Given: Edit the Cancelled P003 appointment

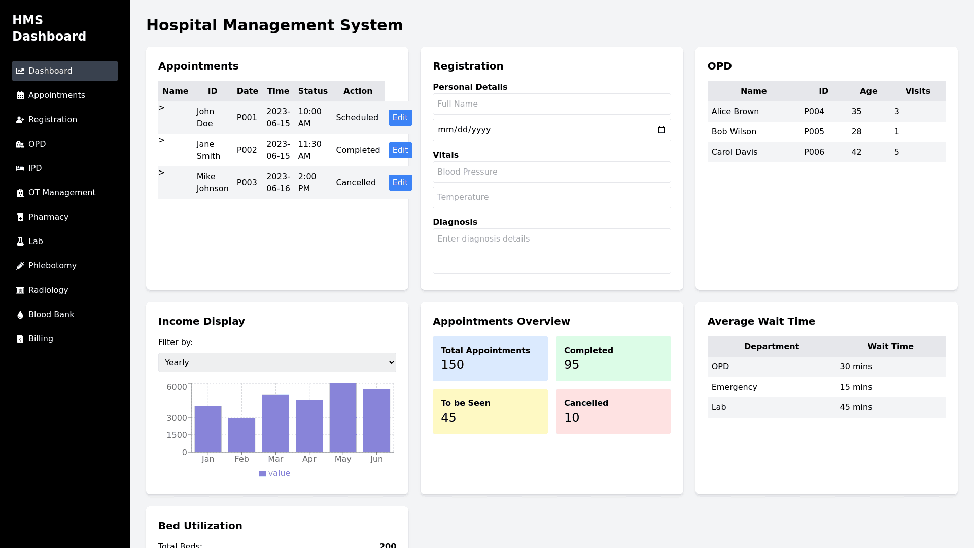Looking at the screenshot, I should 400,183.
